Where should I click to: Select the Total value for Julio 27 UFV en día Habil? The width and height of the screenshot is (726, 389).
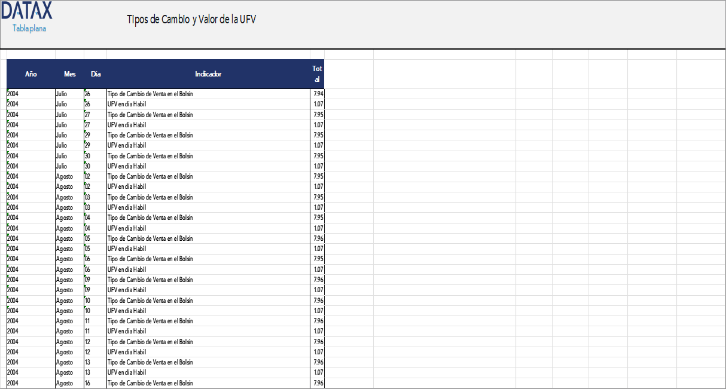pos(318,125)
